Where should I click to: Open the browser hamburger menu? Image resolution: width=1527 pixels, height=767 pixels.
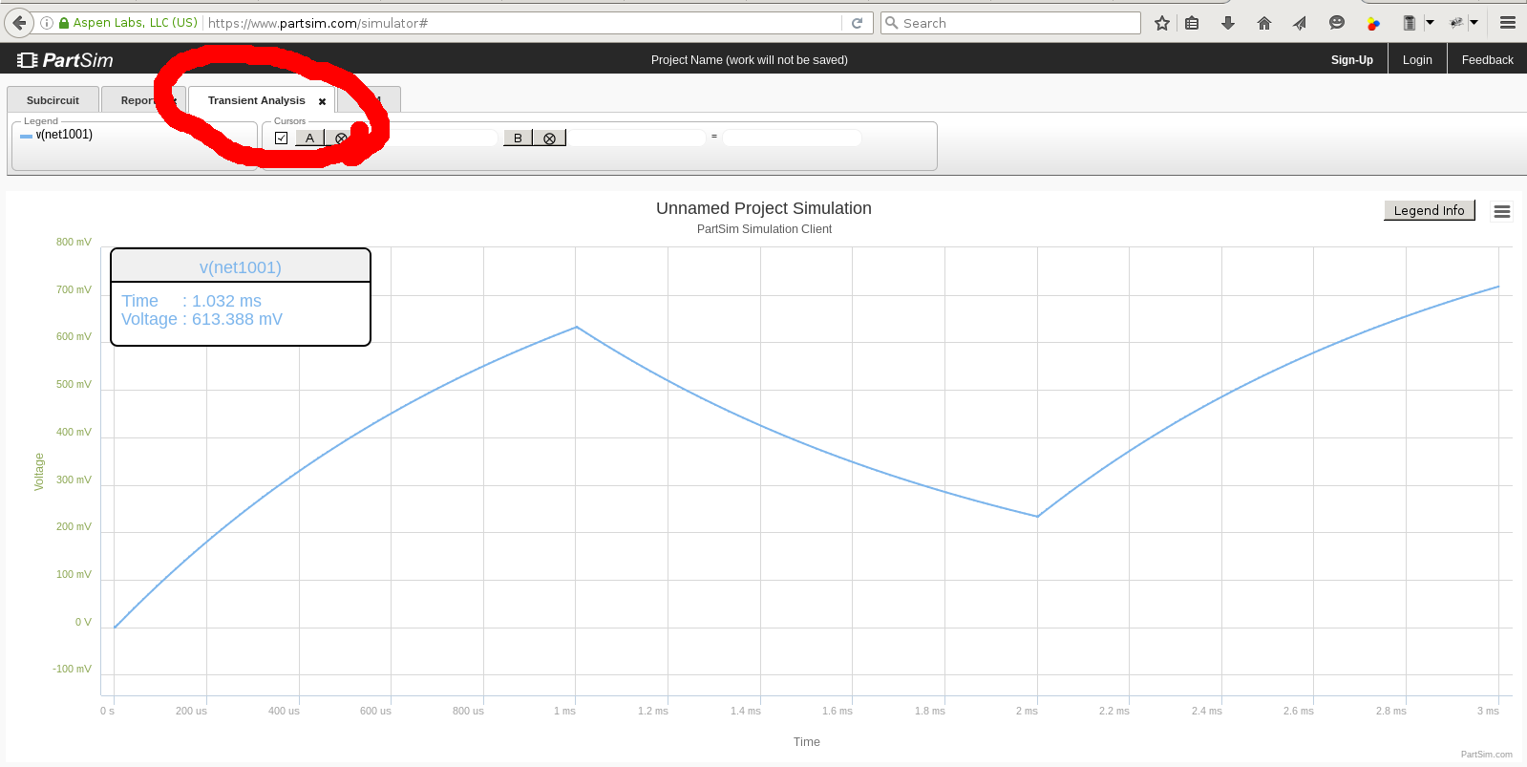1508,23
